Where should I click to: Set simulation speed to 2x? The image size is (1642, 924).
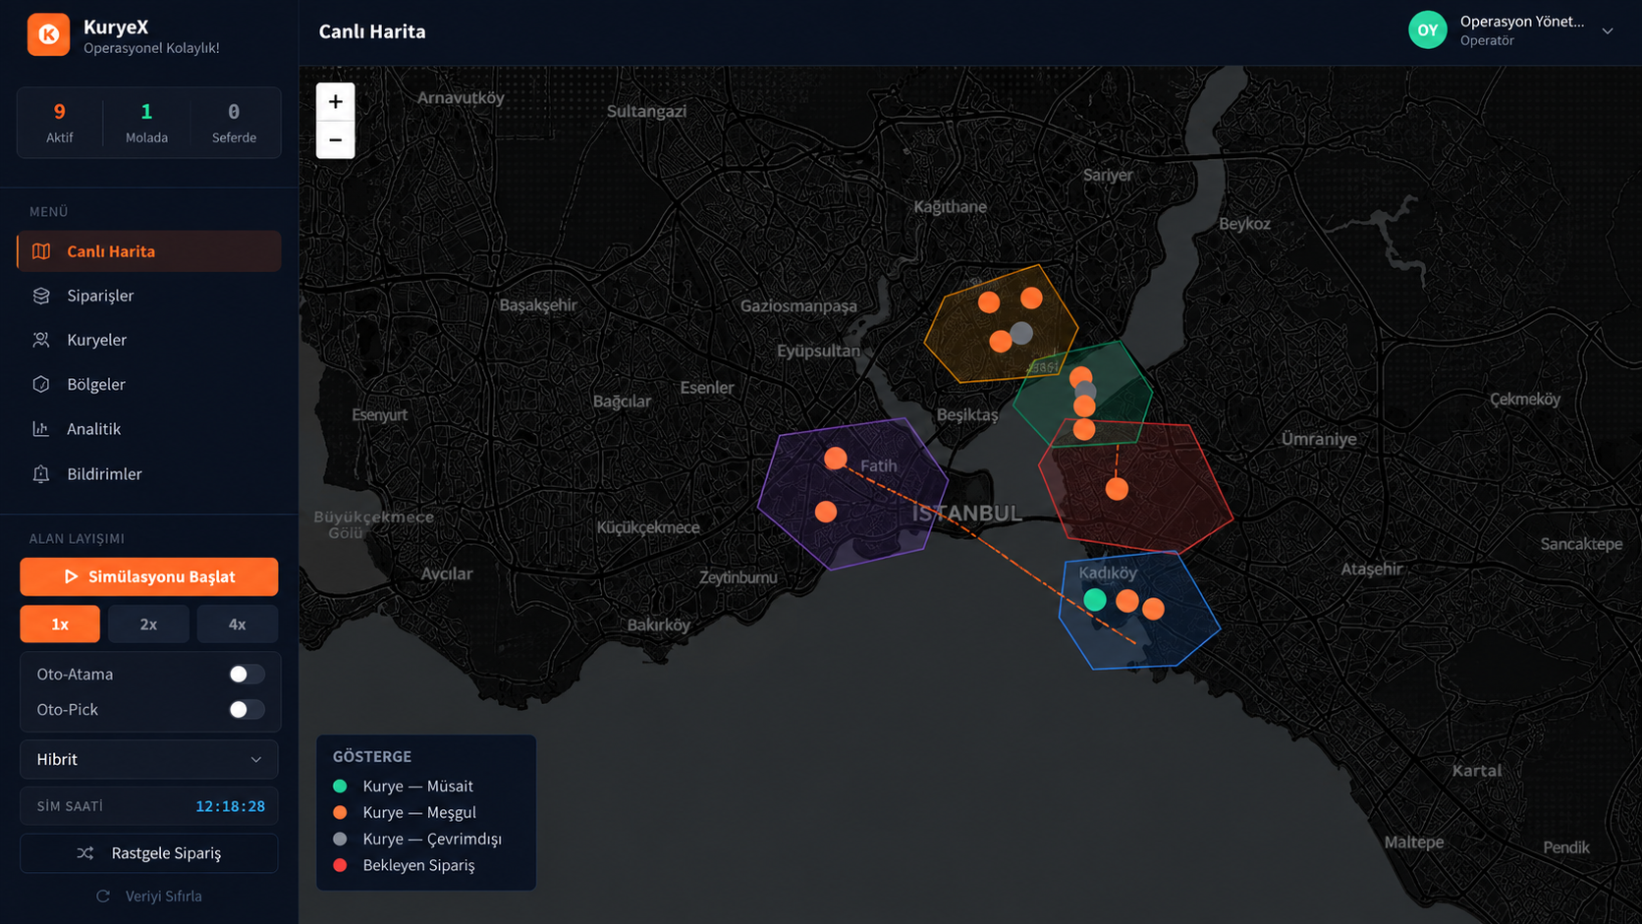pyautogui.click(x=148, y=625)
